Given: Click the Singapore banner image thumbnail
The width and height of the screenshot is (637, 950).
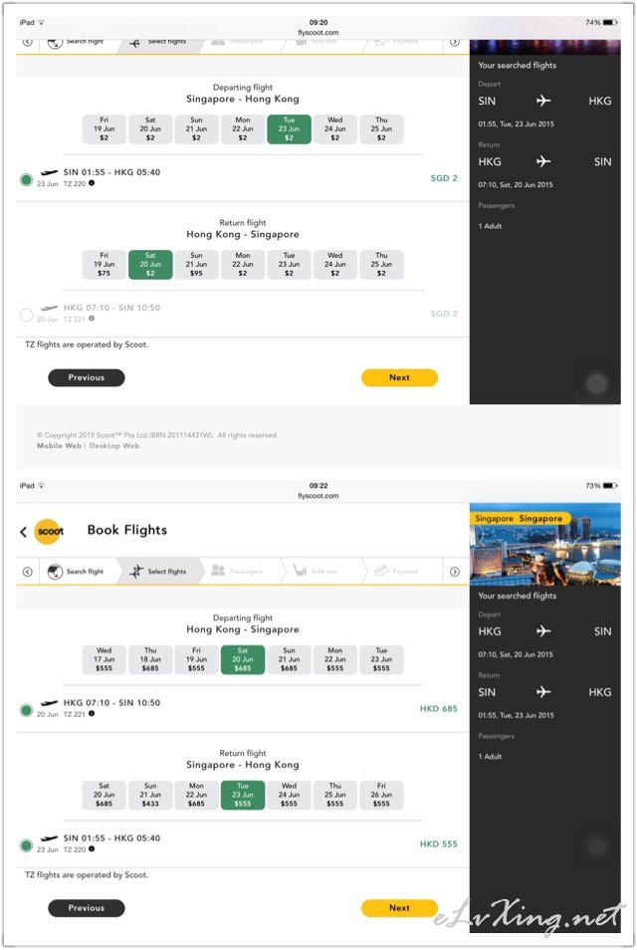Looking at the screenshot, I should 544,544.
